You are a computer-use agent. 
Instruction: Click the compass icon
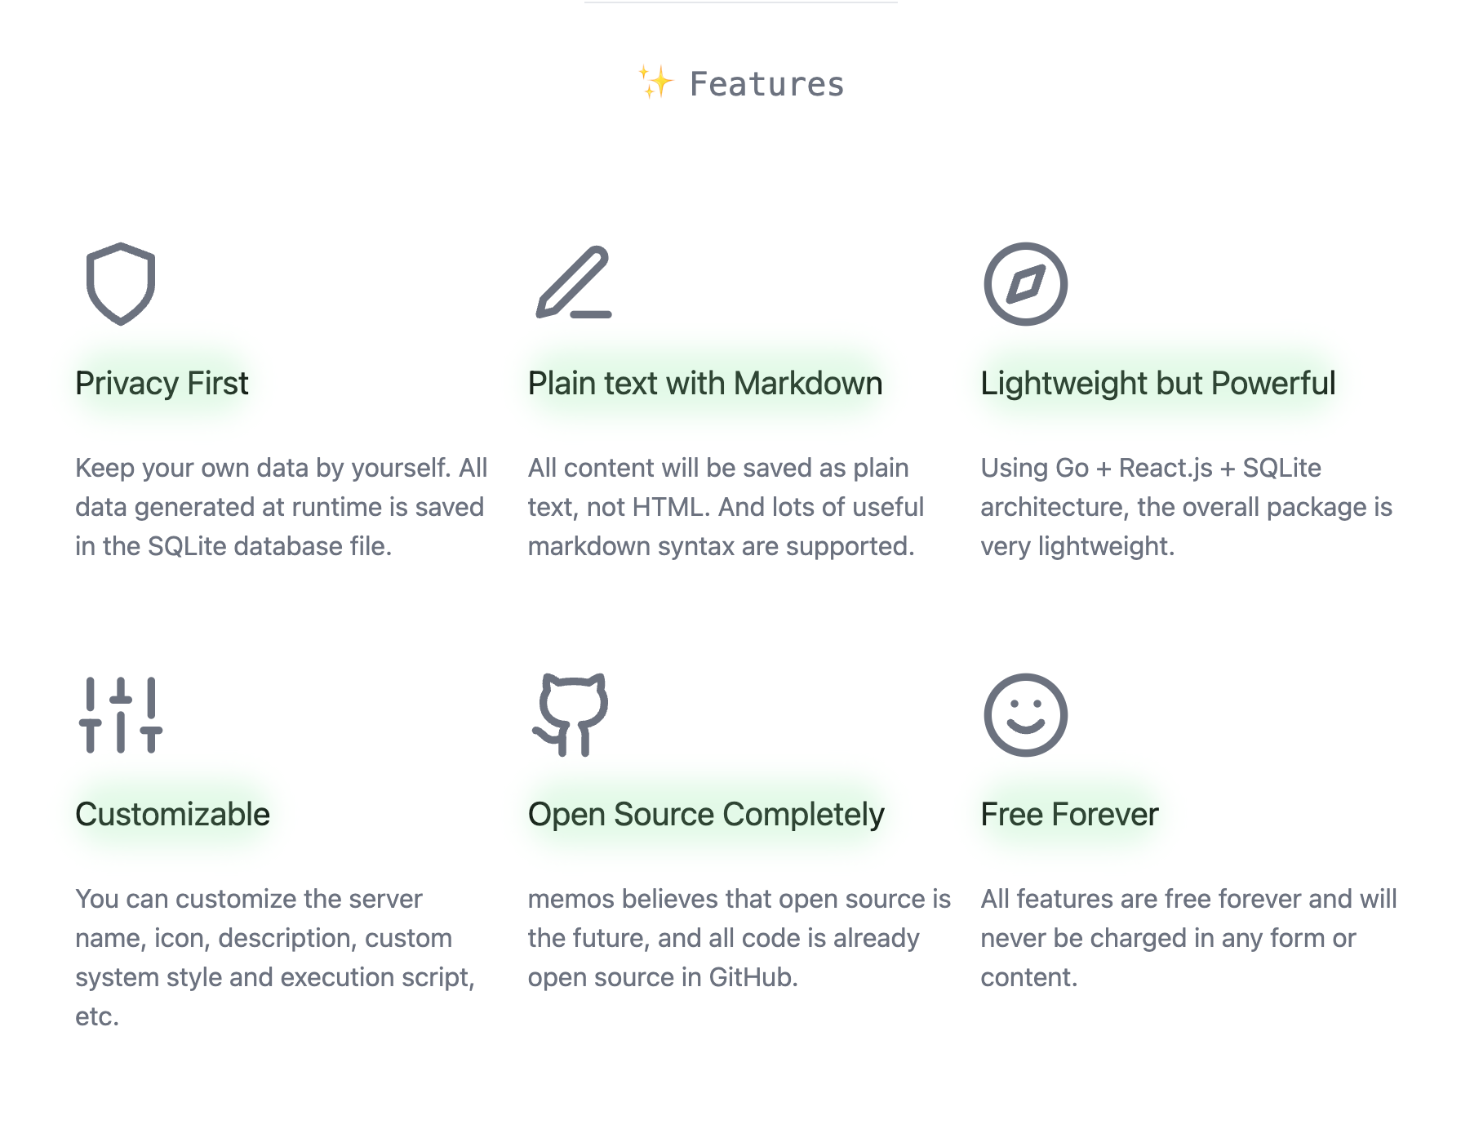click(x=1025, y=283)
